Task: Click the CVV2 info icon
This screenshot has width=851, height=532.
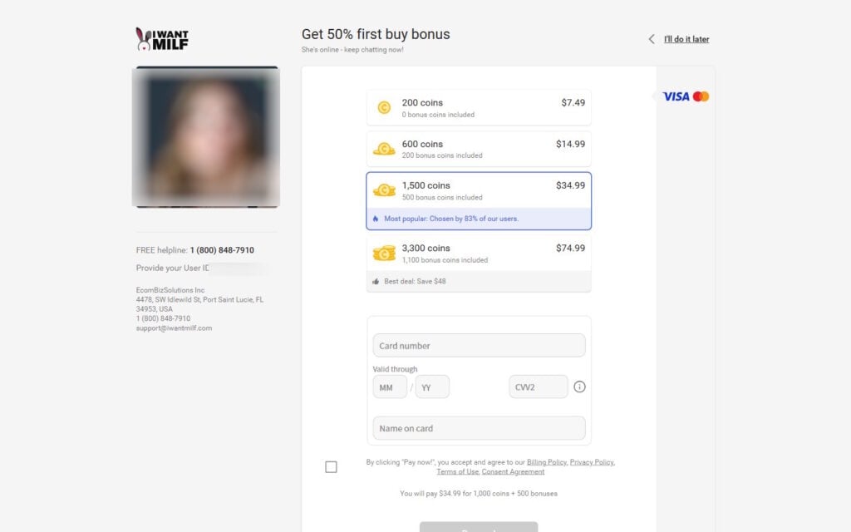Action: (579, 387)
